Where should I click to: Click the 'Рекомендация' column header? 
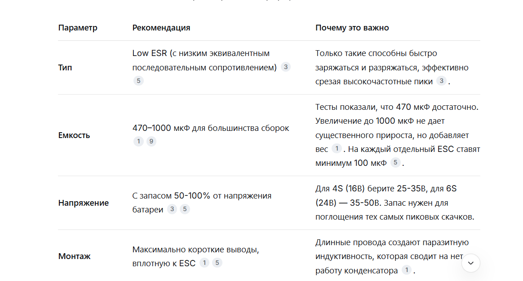tap(161, 28)
